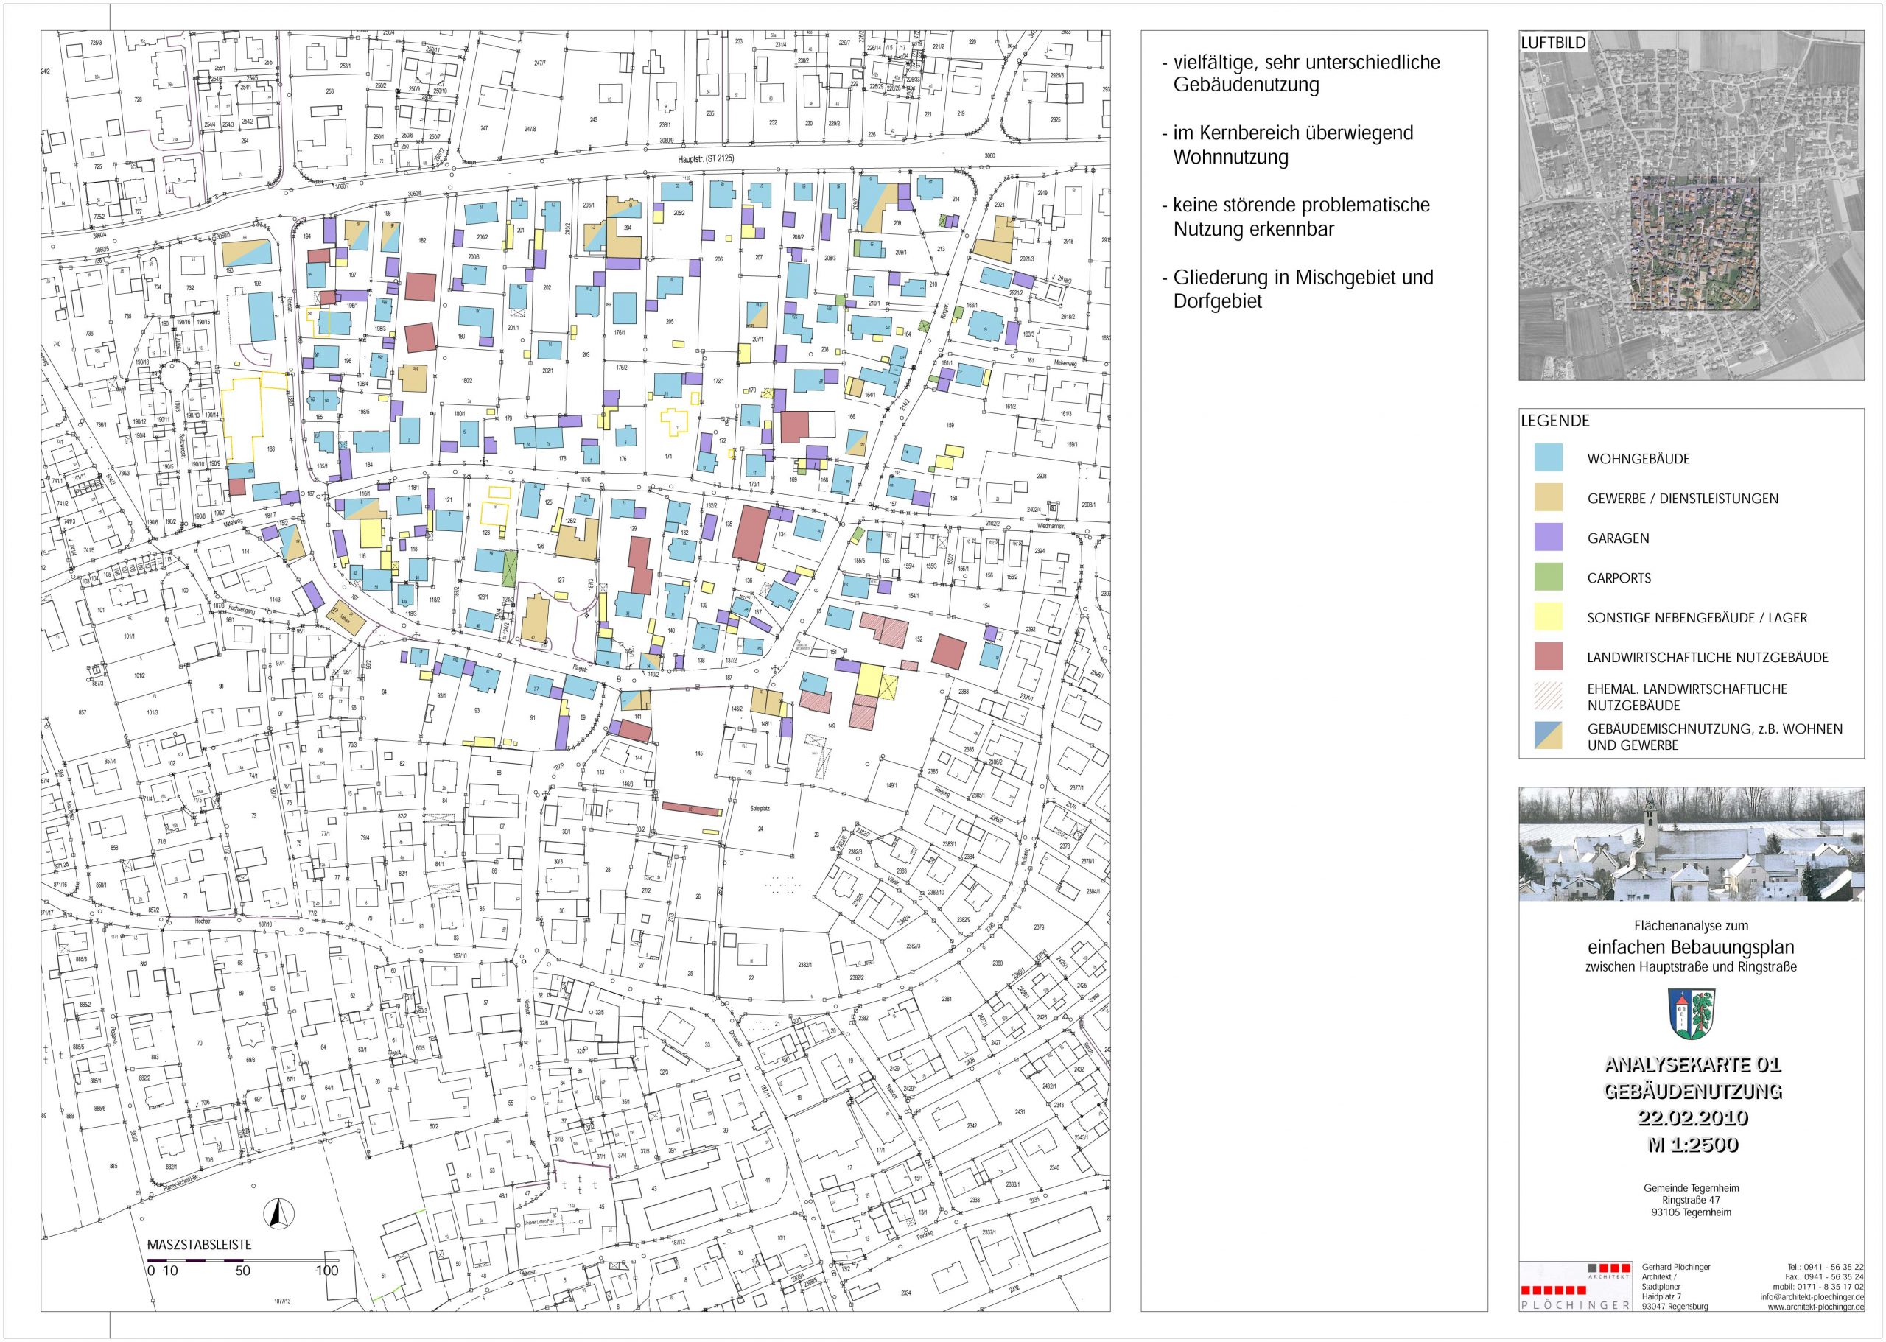Click the Wohngebäude light blue legend swatch
Image resolution: width=1886 pixels, height=1342 pixels.
(x=1548, y=458)
